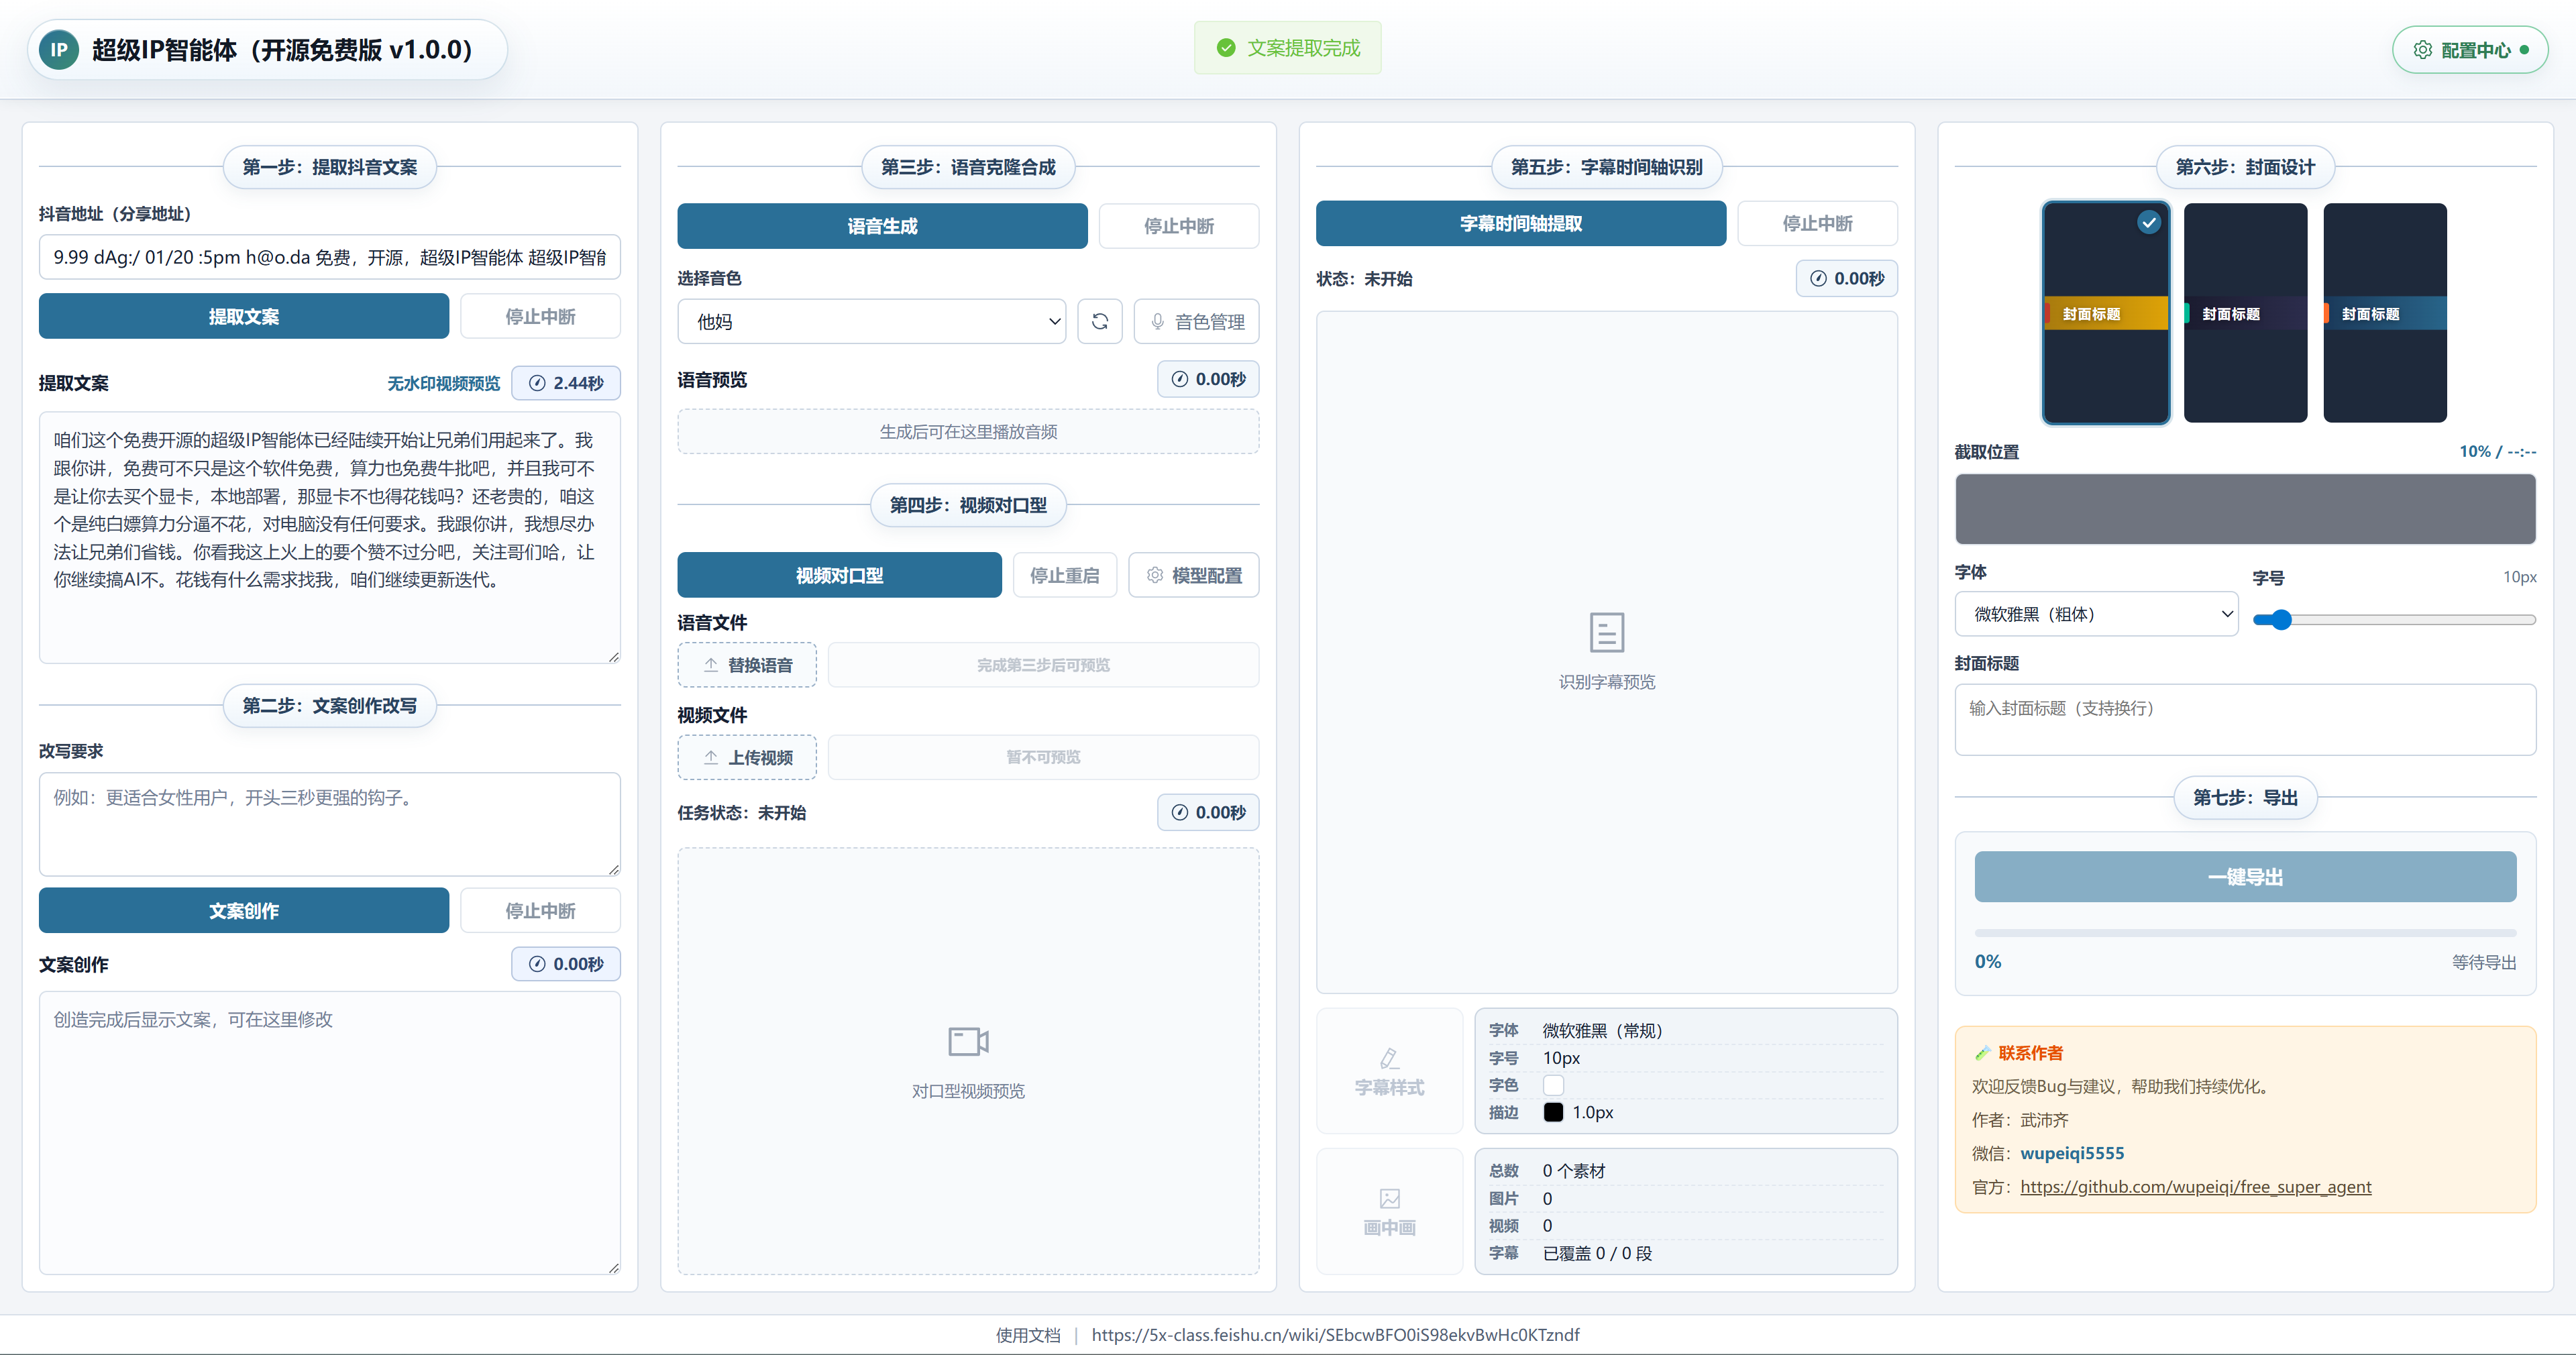Click 上传视频 upload button
This screenshot has width=2576, height=1355.
point(747,757)
